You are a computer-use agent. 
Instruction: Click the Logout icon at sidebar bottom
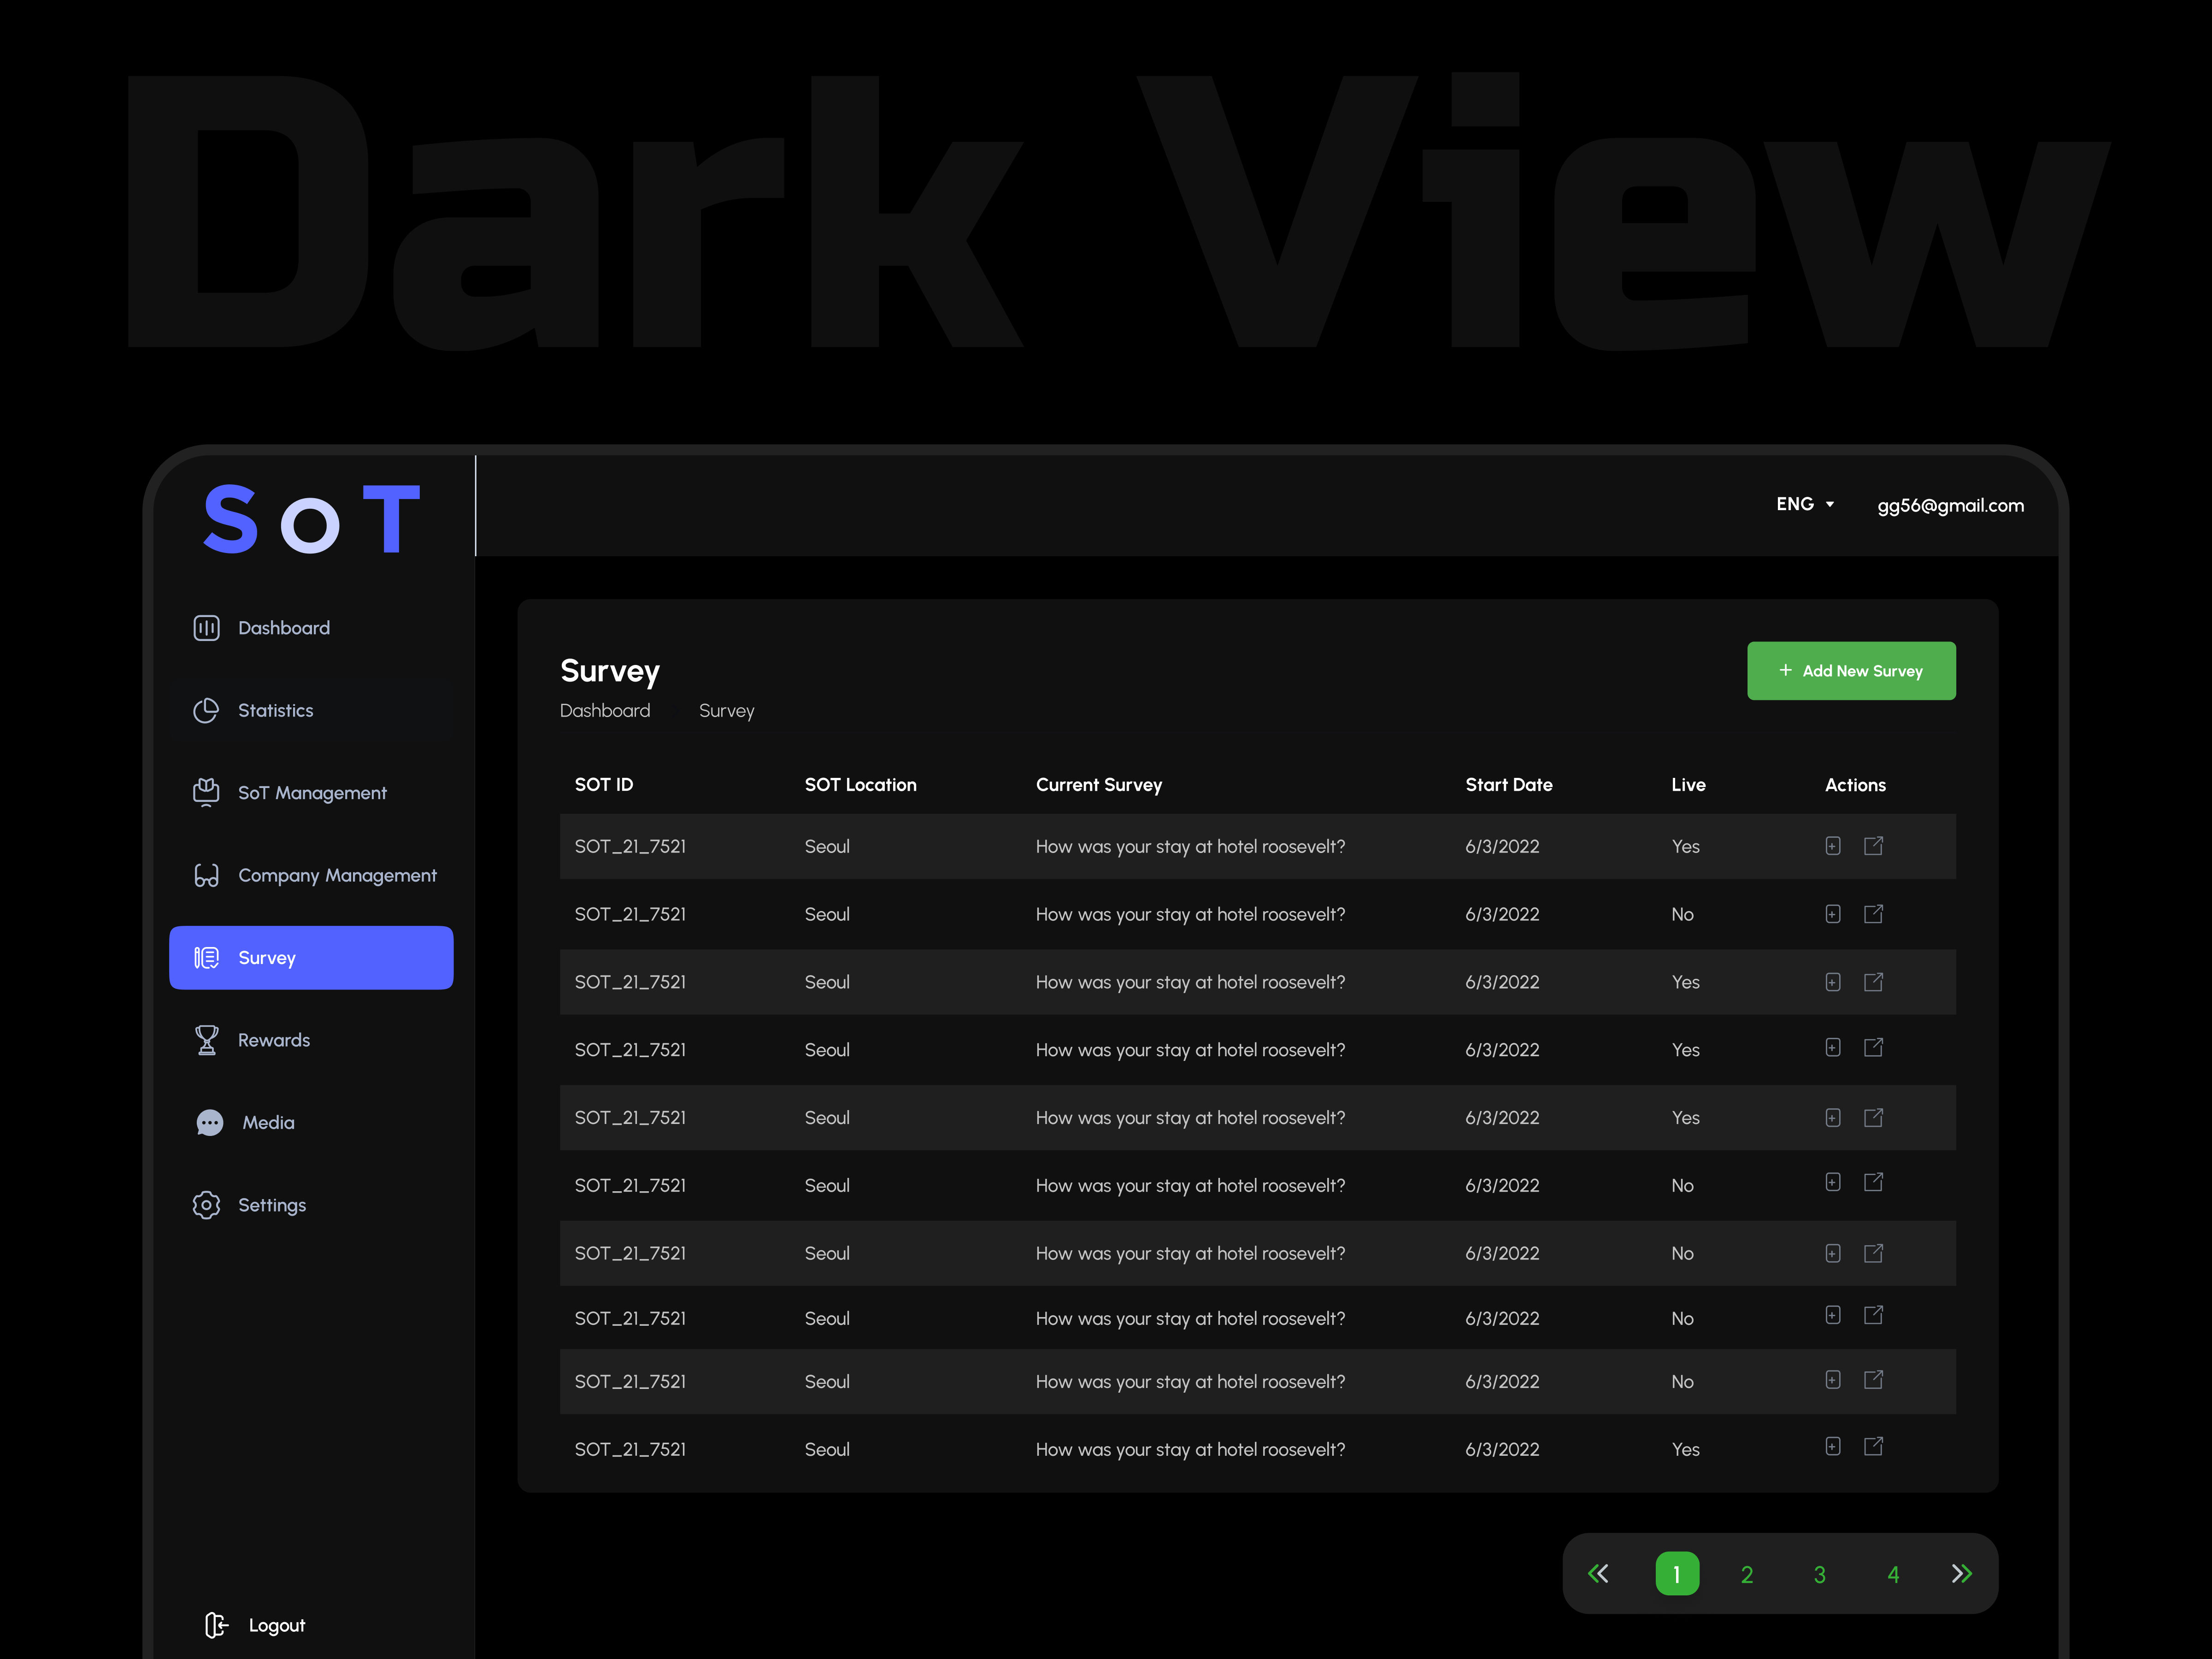pos(216,1625)
